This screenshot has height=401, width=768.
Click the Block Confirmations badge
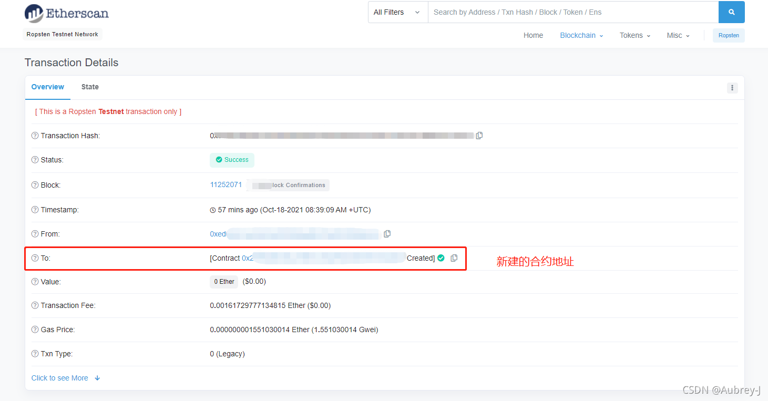pyautogui.click(x=289, y=185)
